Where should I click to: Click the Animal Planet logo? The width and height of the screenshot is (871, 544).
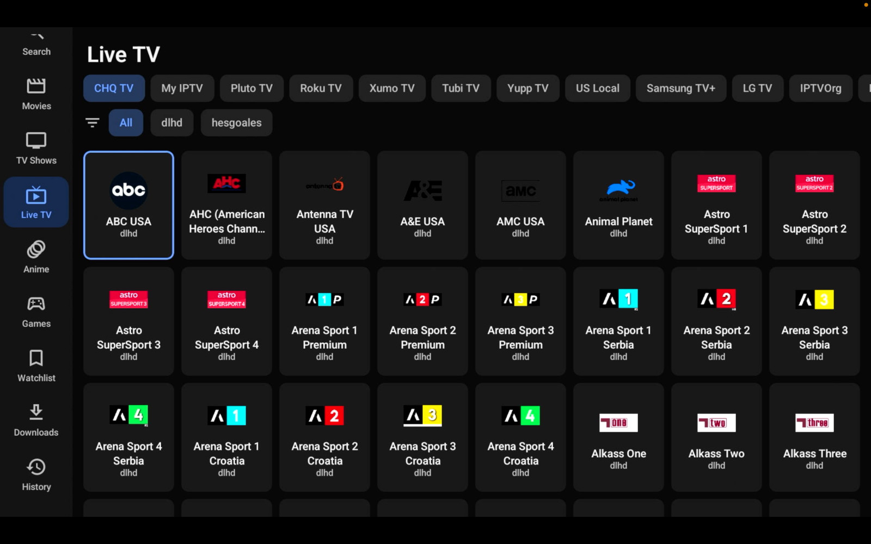click(618, 190)
